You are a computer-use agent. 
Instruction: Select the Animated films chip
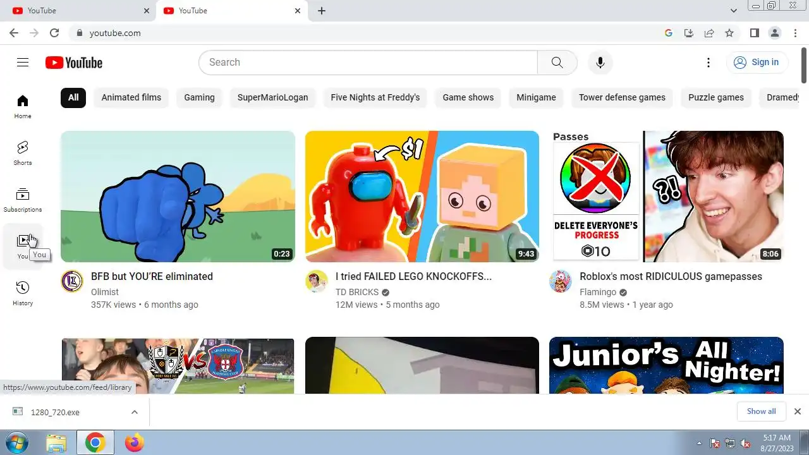click(131, 97)
